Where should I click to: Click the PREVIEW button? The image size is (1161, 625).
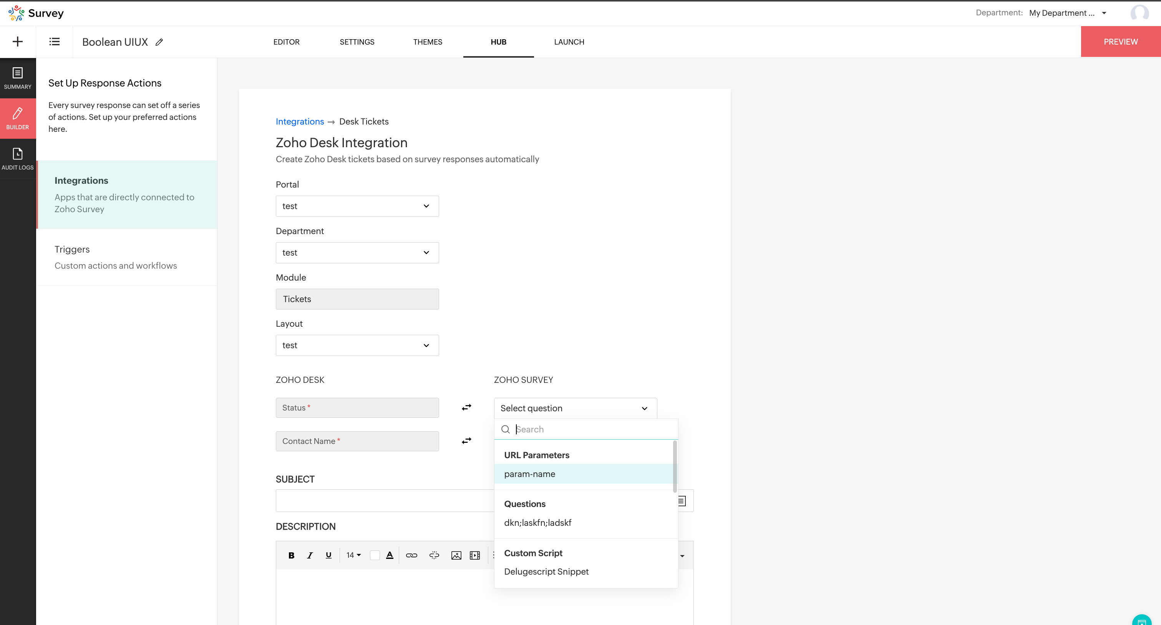pyautogui.click(x=1120, y=42)
